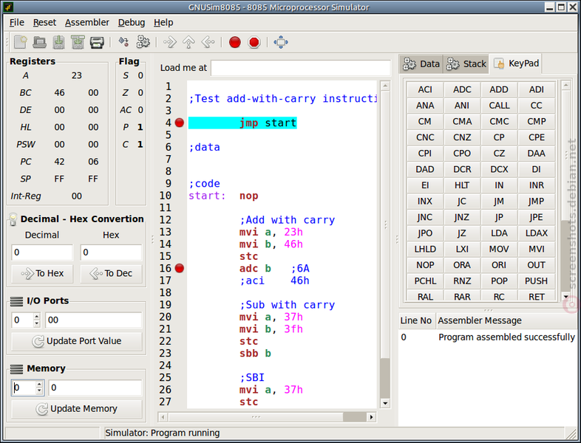Click the 'adc b' line in code
The width and height of the screenshot is (581, 443).
(255, 268)
